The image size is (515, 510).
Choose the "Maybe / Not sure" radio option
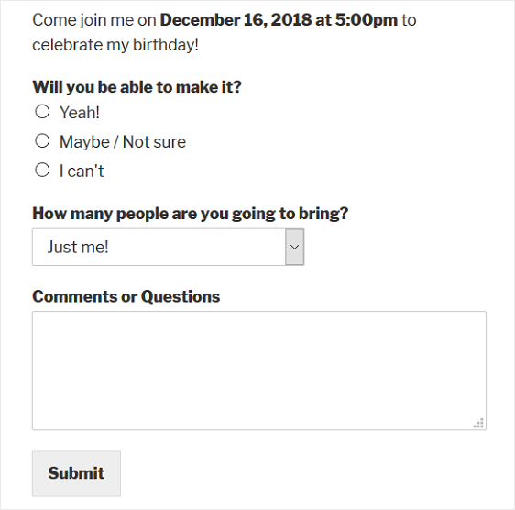pos(42,141)
